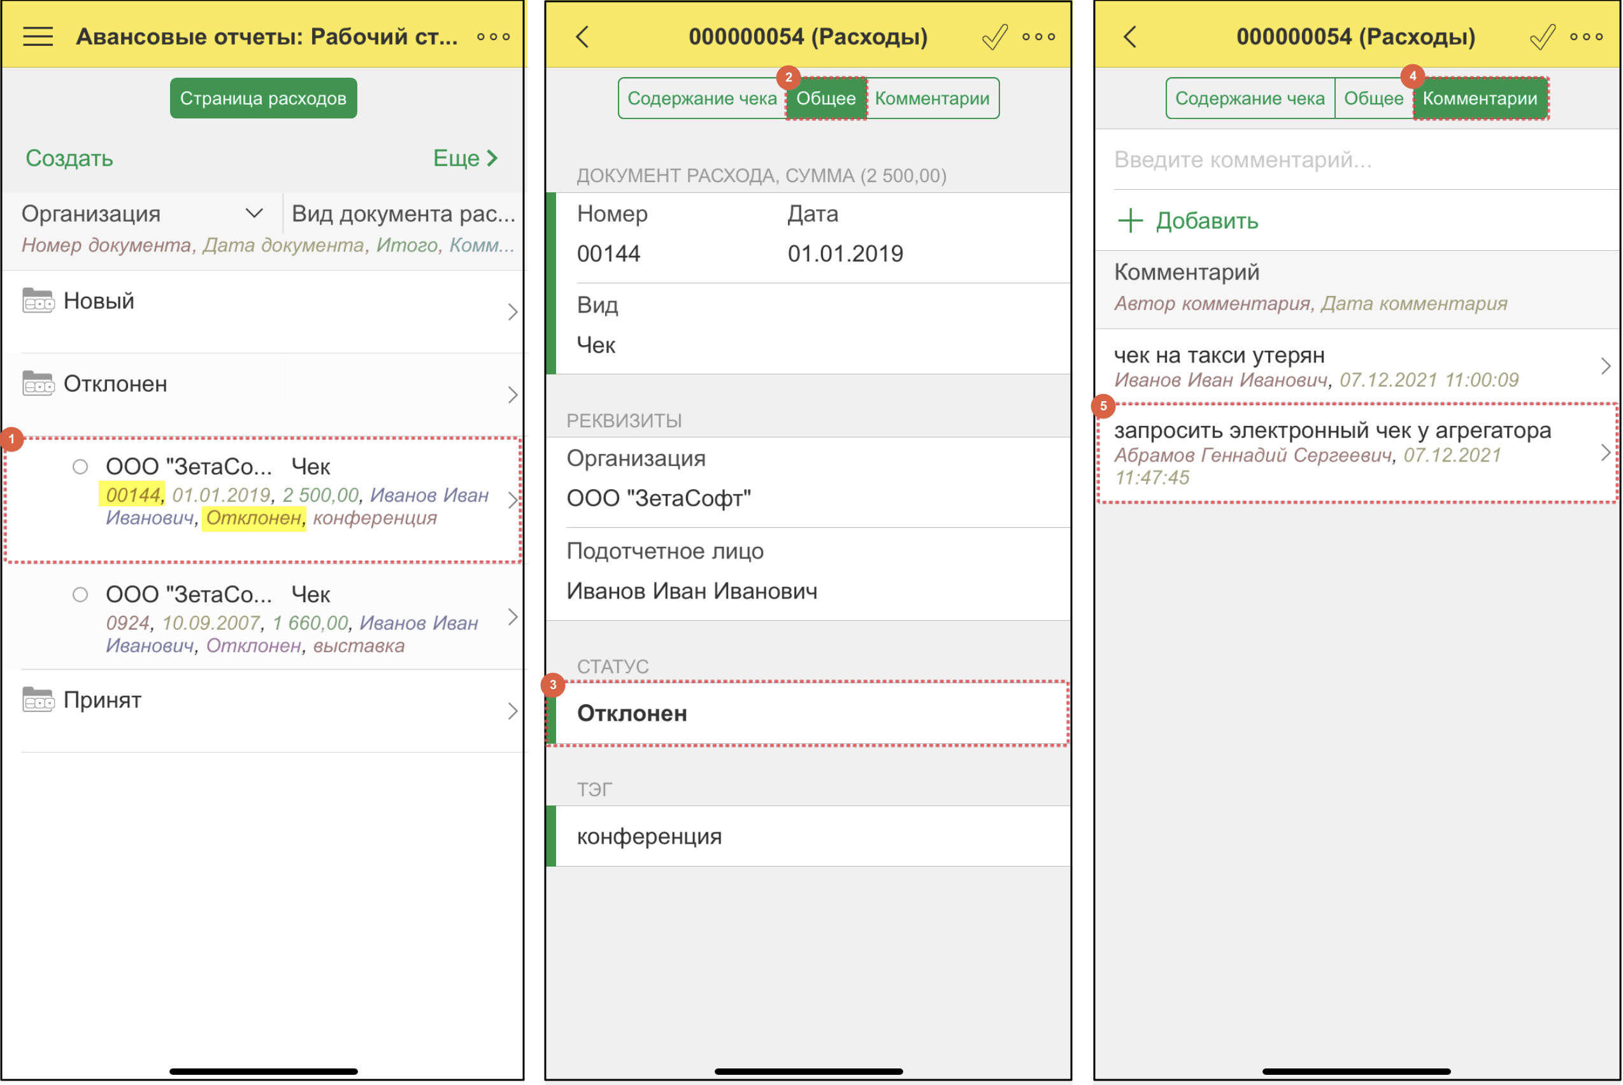Click the Страница расходов button
Screen dimensions: 1623x1085
click(x=264, y=98)
